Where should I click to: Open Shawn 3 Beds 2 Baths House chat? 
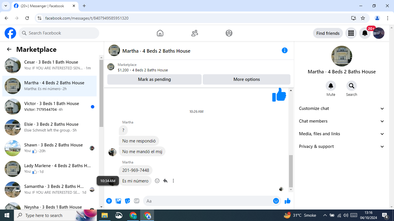click(x=50, y=148)
